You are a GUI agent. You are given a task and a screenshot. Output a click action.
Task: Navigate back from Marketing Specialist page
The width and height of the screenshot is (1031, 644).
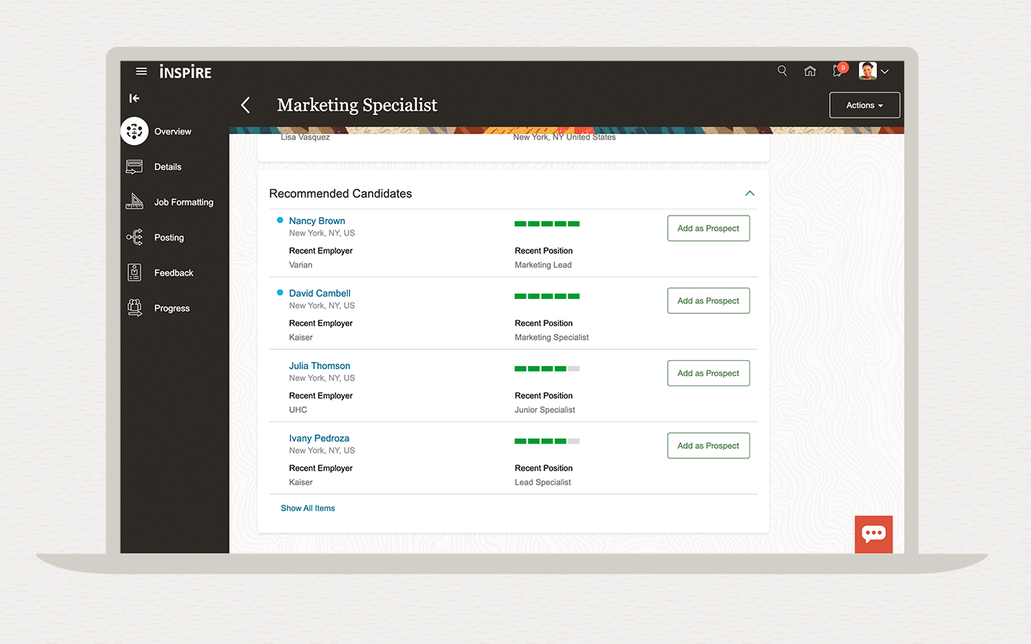245,104
